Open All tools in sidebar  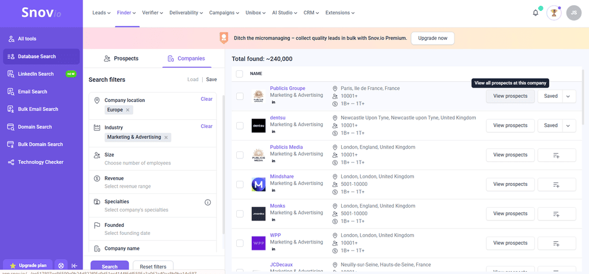42,39
